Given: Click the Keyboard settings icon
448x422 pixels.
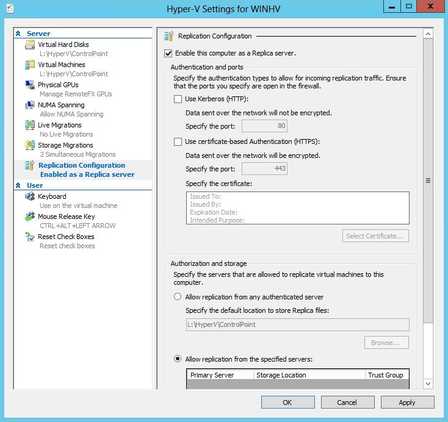Looking at the screenshot, I should (30, 196).
